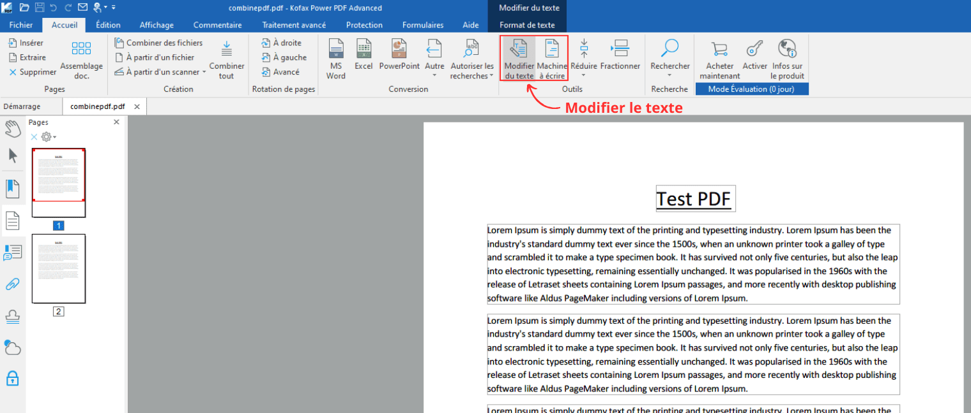Redo the action in title bar
971x413 pixels.
(68, 8)
